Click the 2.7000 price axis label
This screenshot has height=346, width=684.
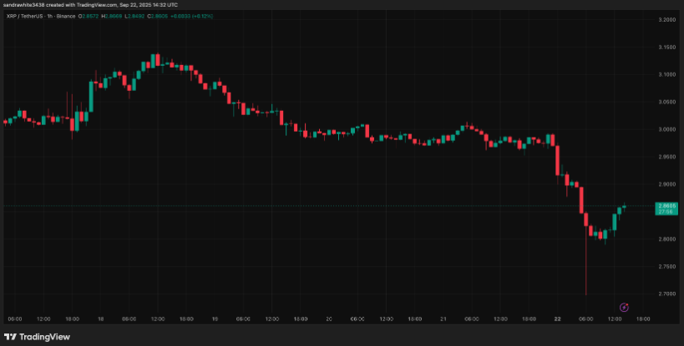[x=666, y=293]
